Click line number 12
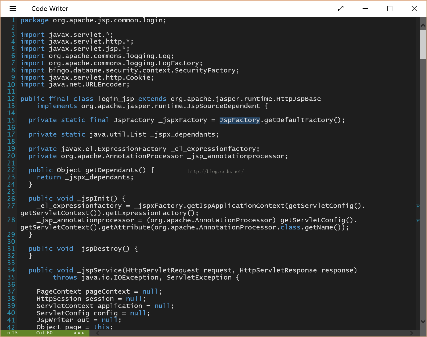 pyautogui.click(x=11, y=99)
